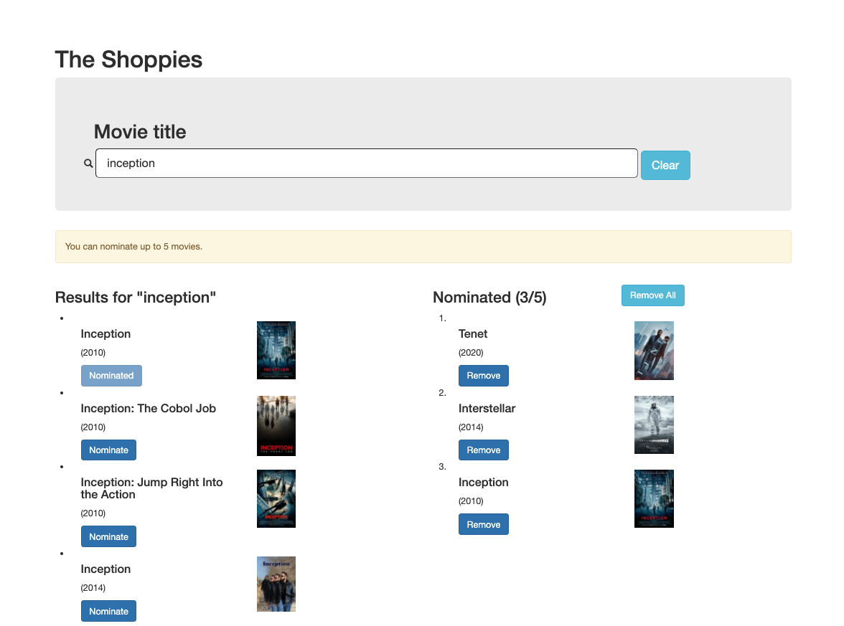Click the disabled Nominated button for Inception
The height and width of the screenshot is (626, 844).
[111, 376]
